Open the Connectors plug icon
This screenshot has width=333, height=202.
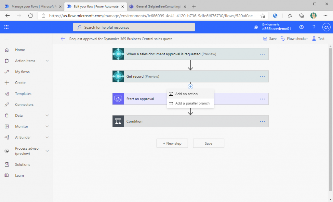7,104
